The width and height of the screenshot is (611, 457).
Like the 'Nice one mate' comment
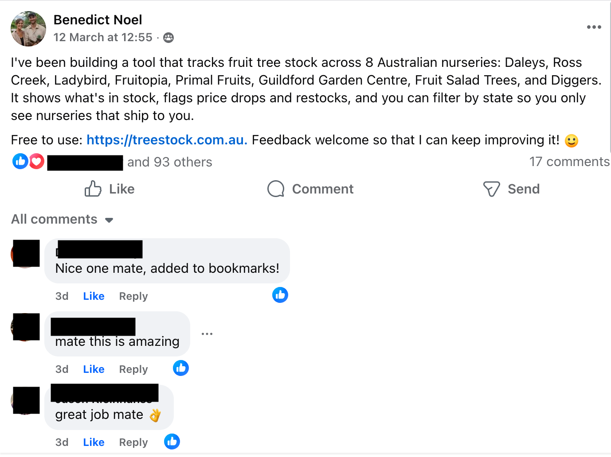pos(94,296)
